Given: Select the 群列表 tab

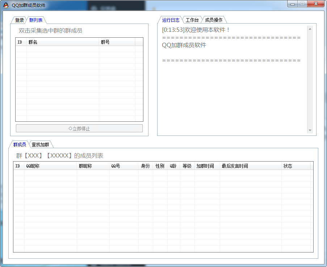Looking at the screenshot, I should pos(36,20).
